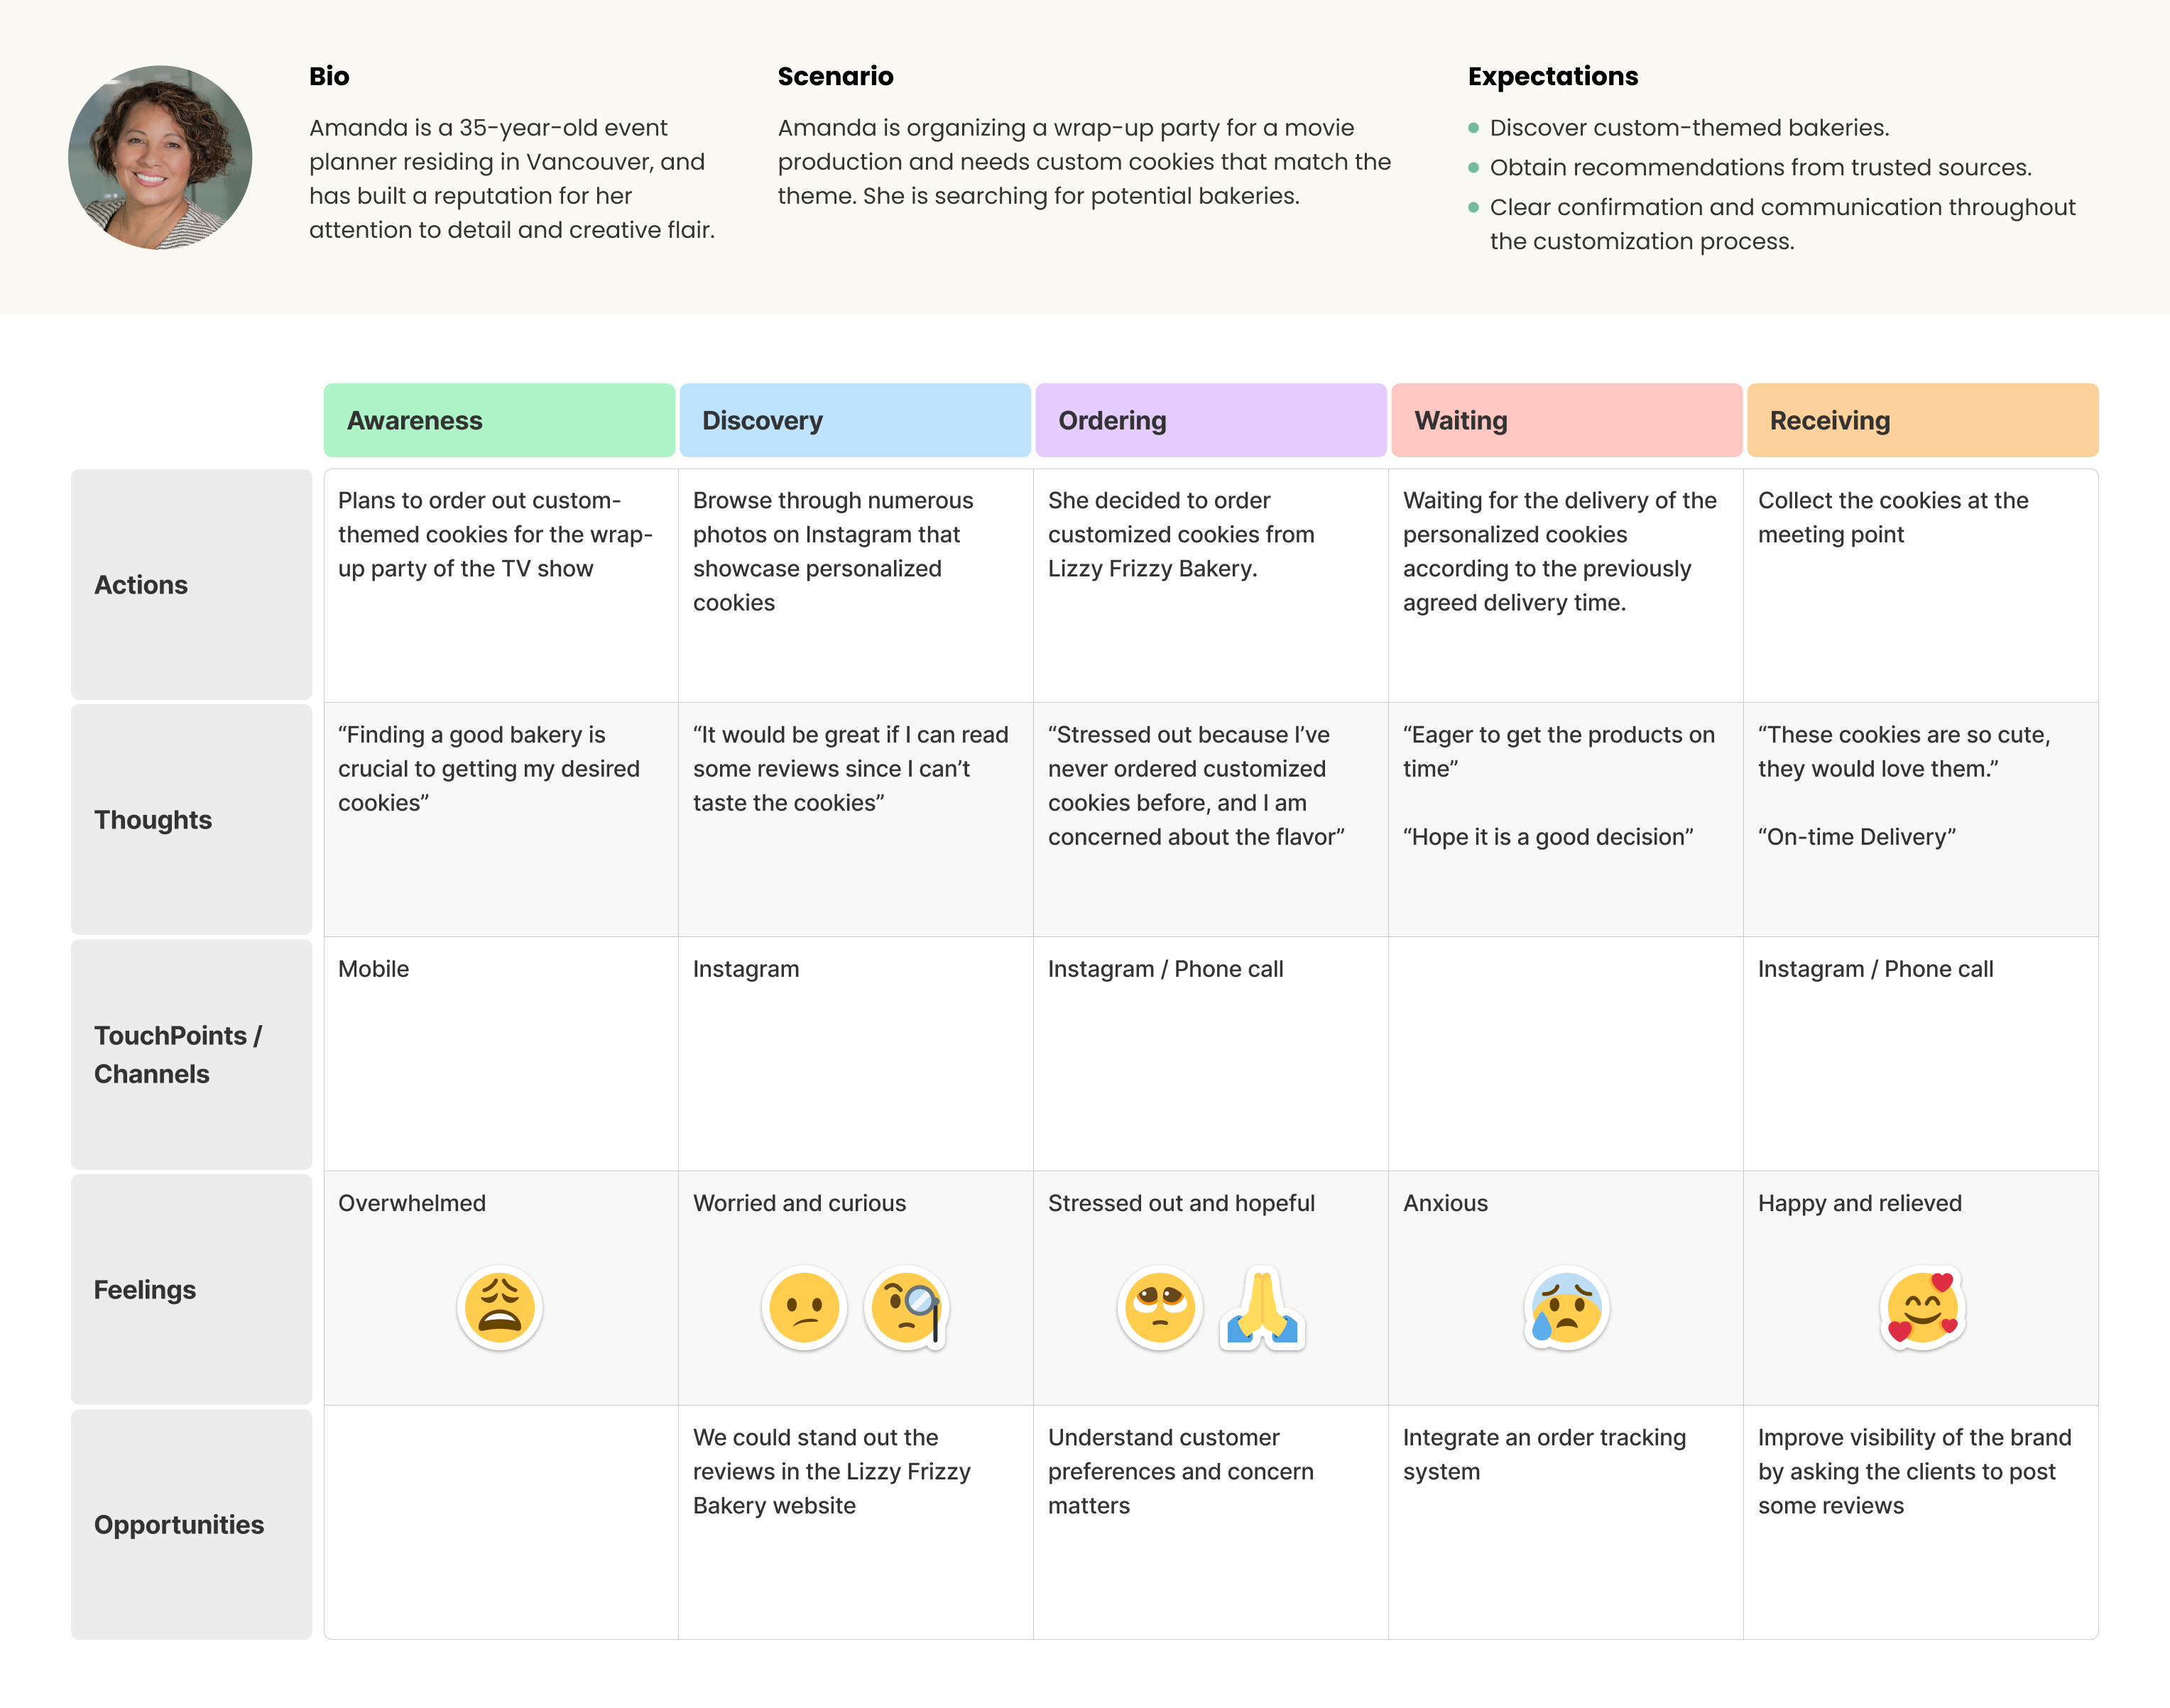Click the Expectations heading

click(1552, 76)
